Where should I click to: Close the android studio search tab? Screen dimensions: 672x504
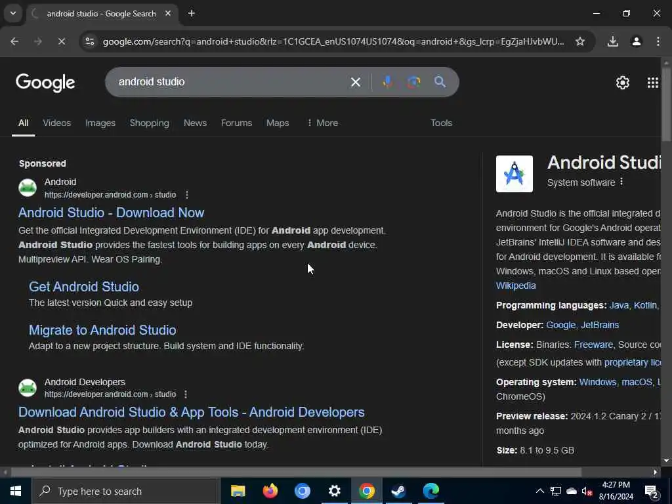pyautogui.click(x=168, y=13)
